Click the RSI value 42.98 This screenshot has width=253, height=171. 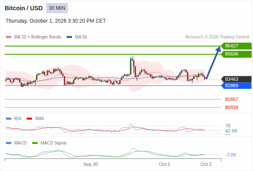231,131
